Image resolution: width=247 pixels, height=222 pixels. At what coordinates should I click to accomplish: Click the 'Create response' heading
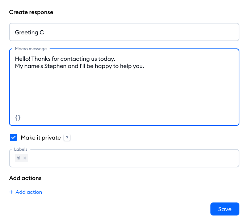pyautogui.click(x=31, y=12)
